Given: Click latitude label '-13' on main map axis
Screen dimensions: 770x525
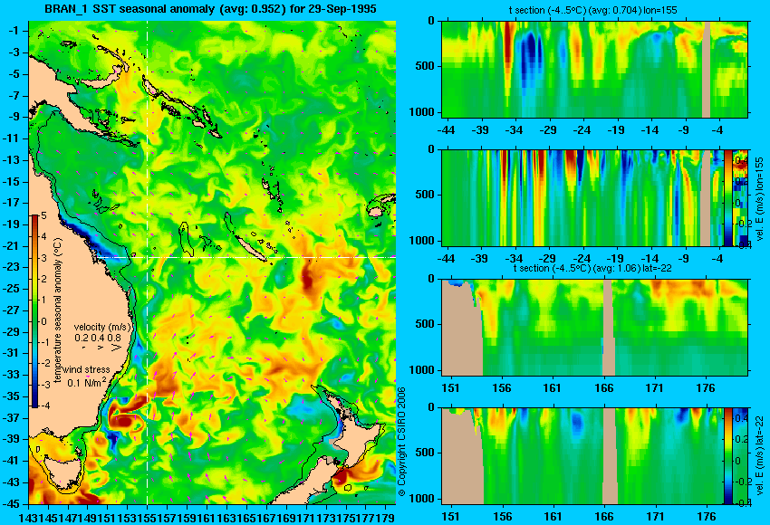Looking at the screenshot, I should pyautogui.click(x=11, y=160).
